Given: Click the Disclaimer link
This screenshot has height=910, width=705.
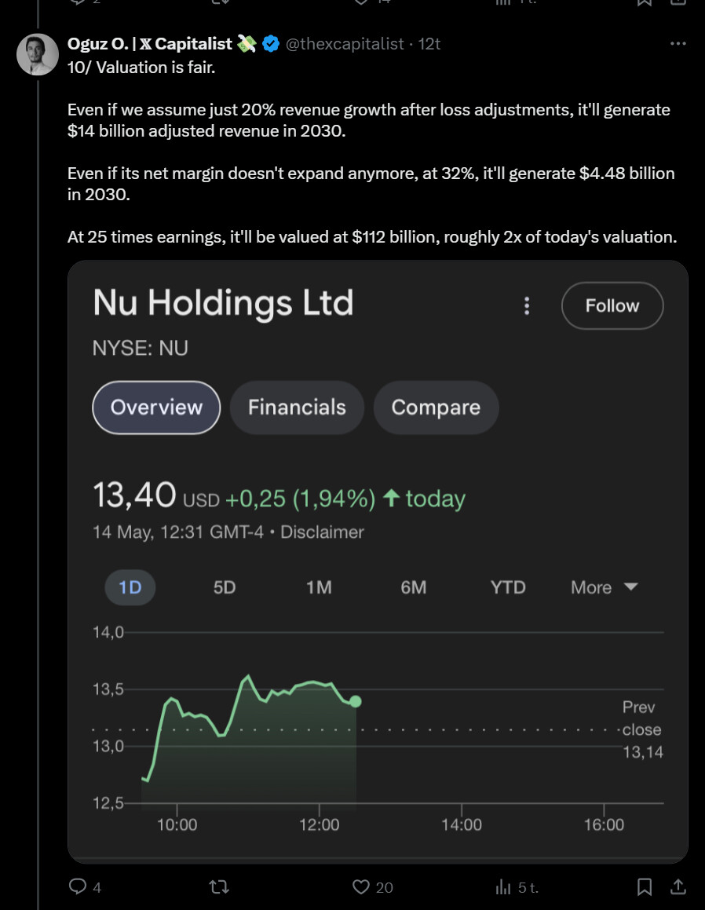Looking at the screenshot, I should click(x=322, y=532).
